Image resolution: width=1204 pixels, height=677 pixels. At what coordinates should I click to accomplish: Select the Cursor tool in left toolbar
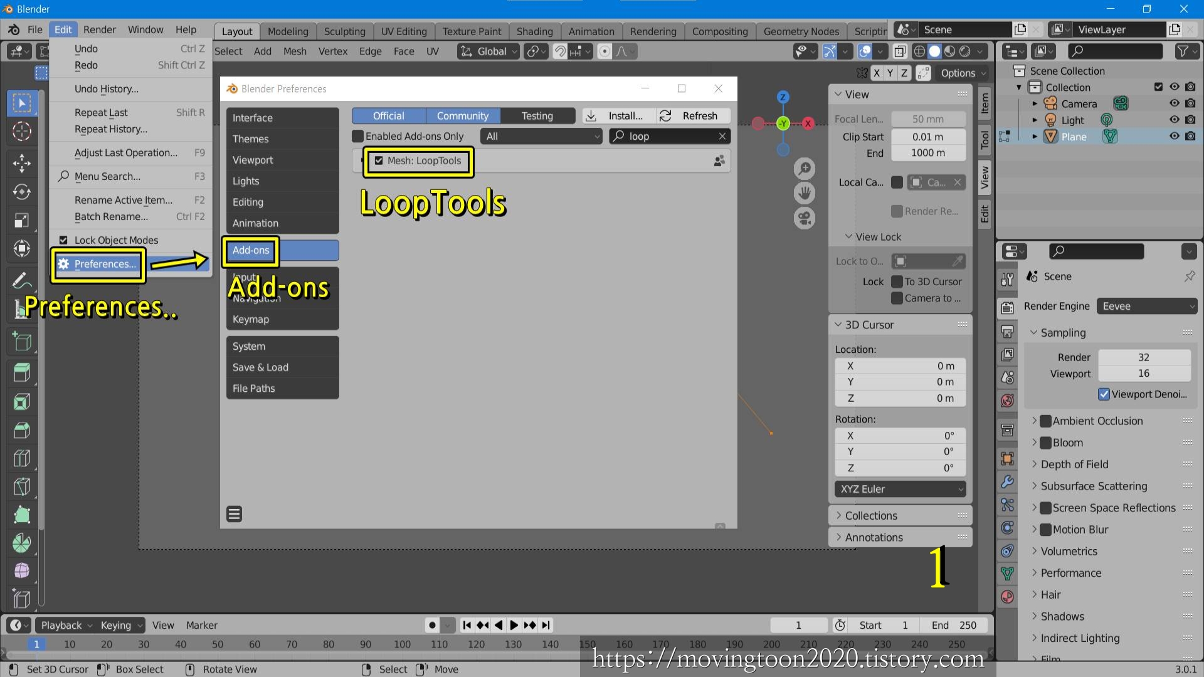22,132
